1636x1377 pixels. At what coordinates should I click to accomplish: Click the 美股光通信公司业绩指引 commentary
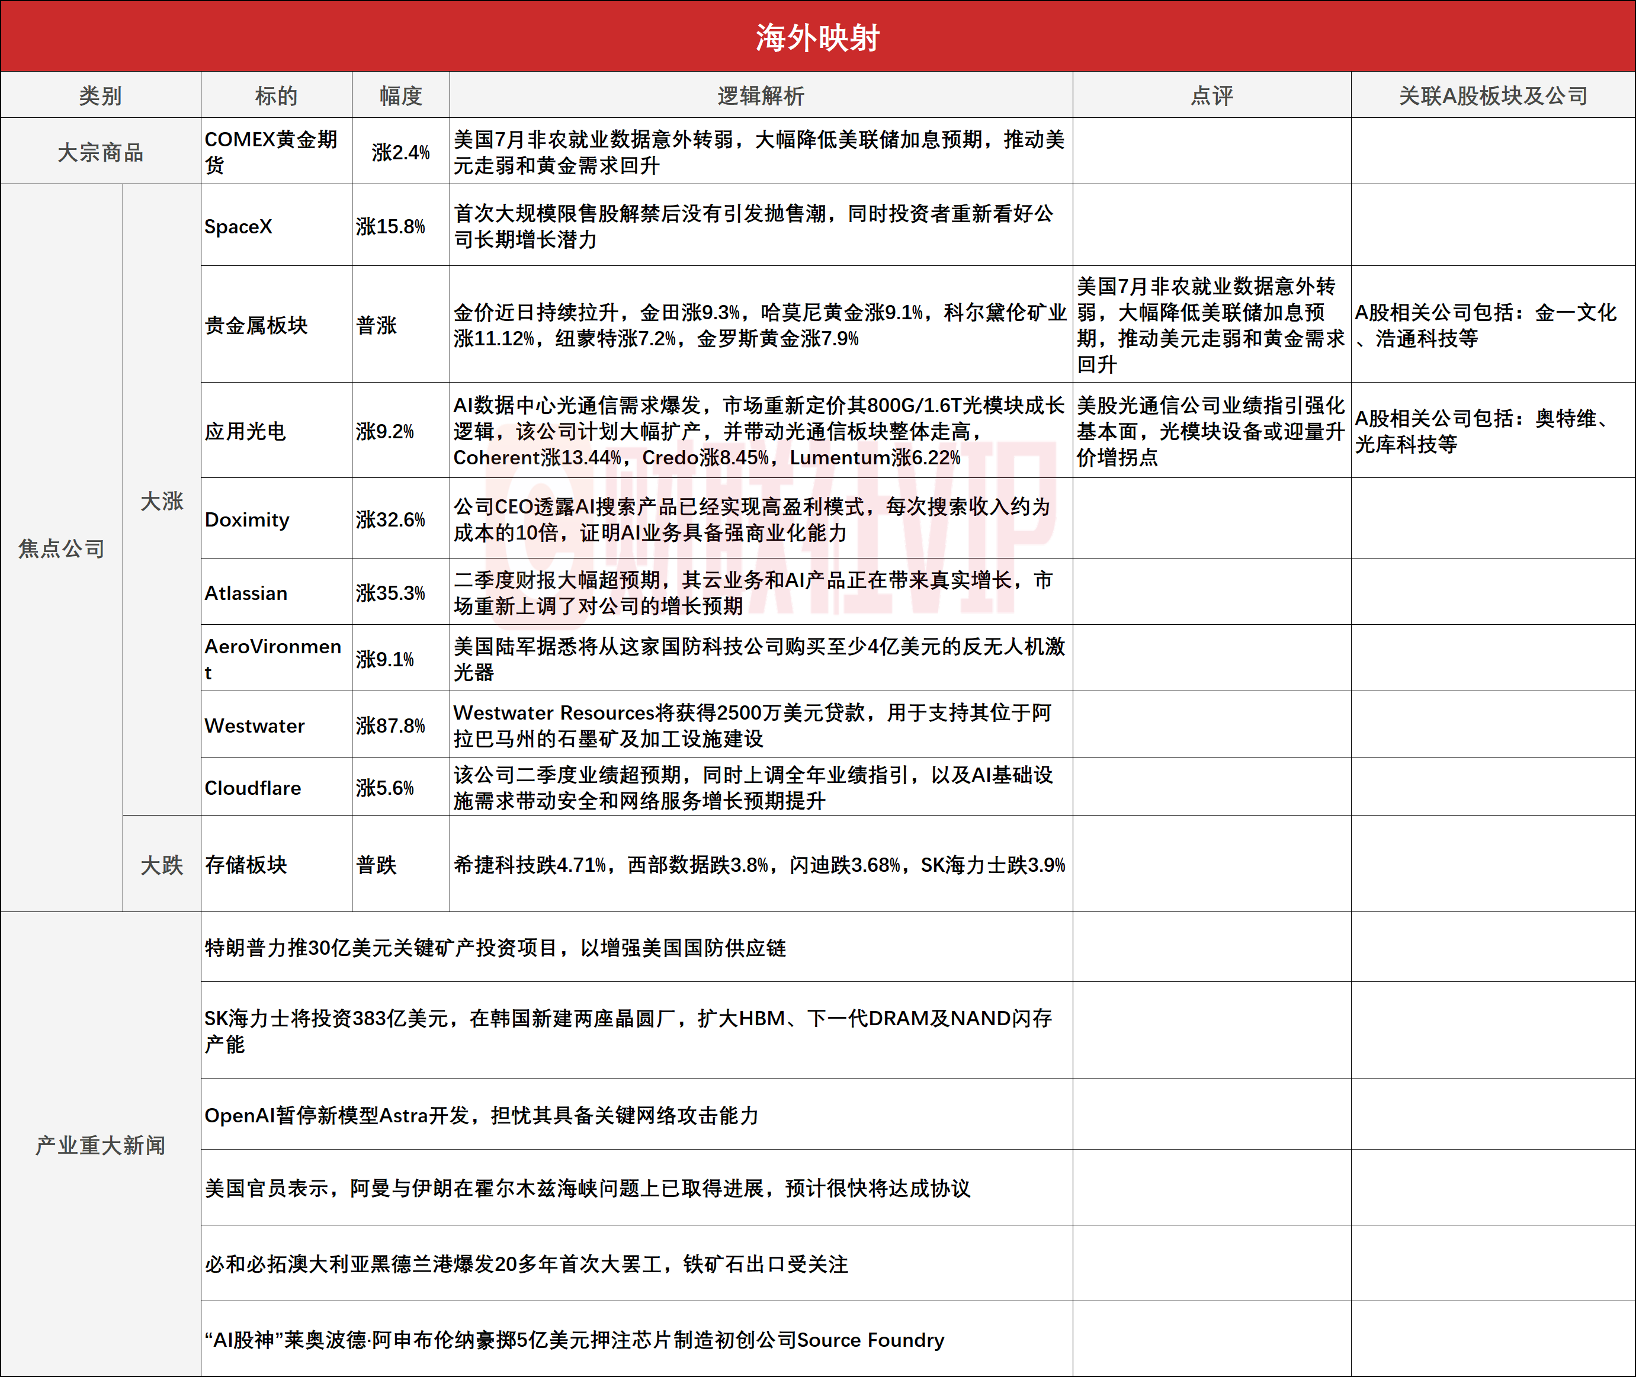coord(1211,431)
